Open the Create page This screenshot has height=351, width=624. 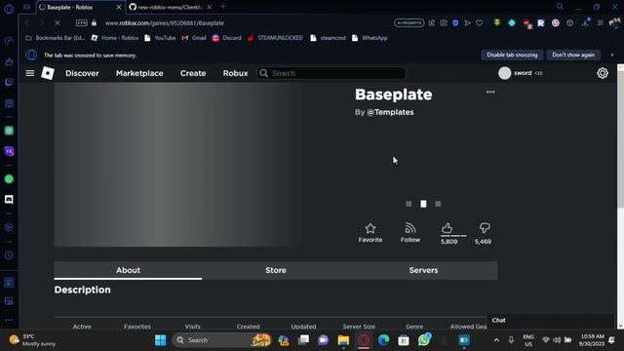click(x=193, y=73)
